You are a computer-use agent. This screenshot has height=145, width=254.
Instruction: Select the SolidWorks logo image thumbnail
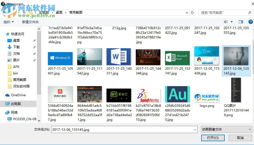148,95
